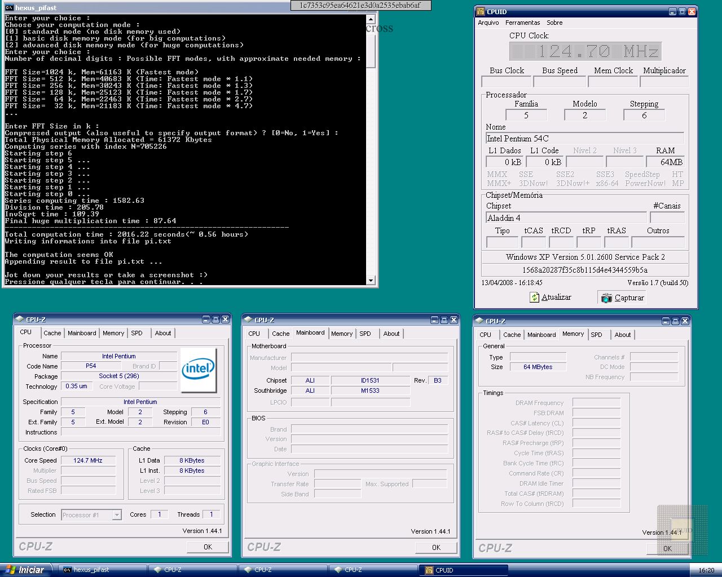722x577 pixels.
Task: Select Mainboard tab in right CPU-Z window
Action: 541,335
